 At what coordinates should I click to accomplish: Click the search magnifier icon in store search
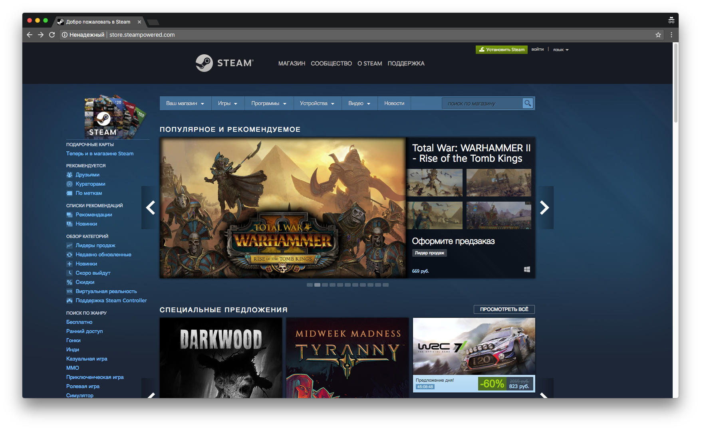pos(528,103)
